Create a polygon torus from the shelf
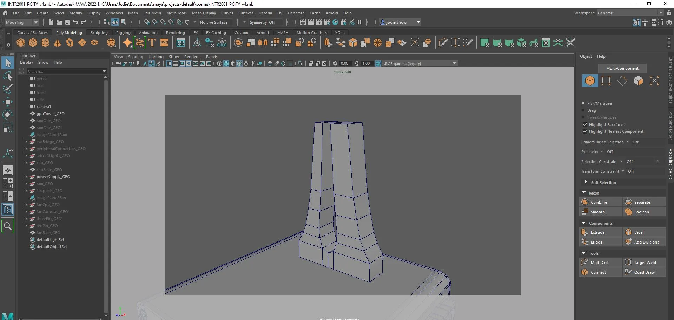This screenshot has height=320, width=674. tap(70, 43)
